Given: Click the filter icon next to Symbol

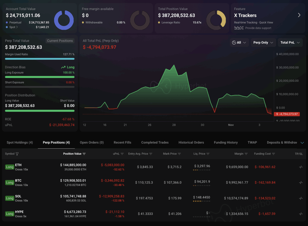Looking at the screenshot, I should 17,154.
